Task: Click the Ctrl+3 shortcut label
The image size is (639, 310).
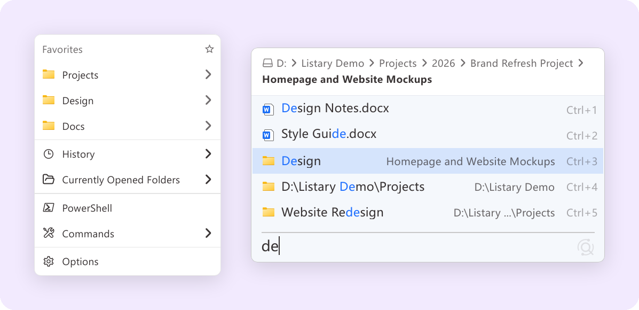Action: click(582, 161)
